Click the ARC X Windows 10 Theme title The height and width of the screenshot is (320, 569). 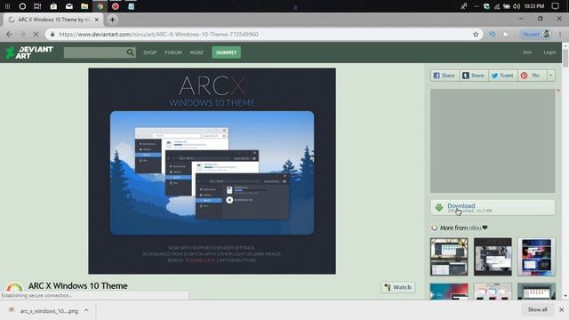pos(77,286)
